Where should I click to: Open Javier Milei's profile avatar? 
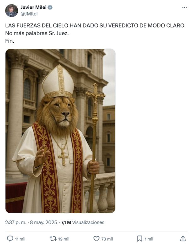(11, 11)
